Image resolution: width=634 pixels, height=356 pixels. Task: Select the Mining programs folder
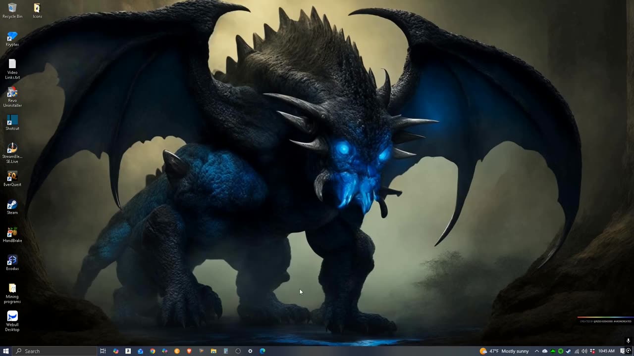pos(12,294)
